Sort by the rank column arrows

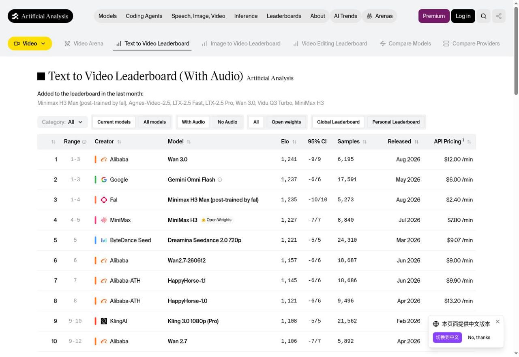pos(53,142)
